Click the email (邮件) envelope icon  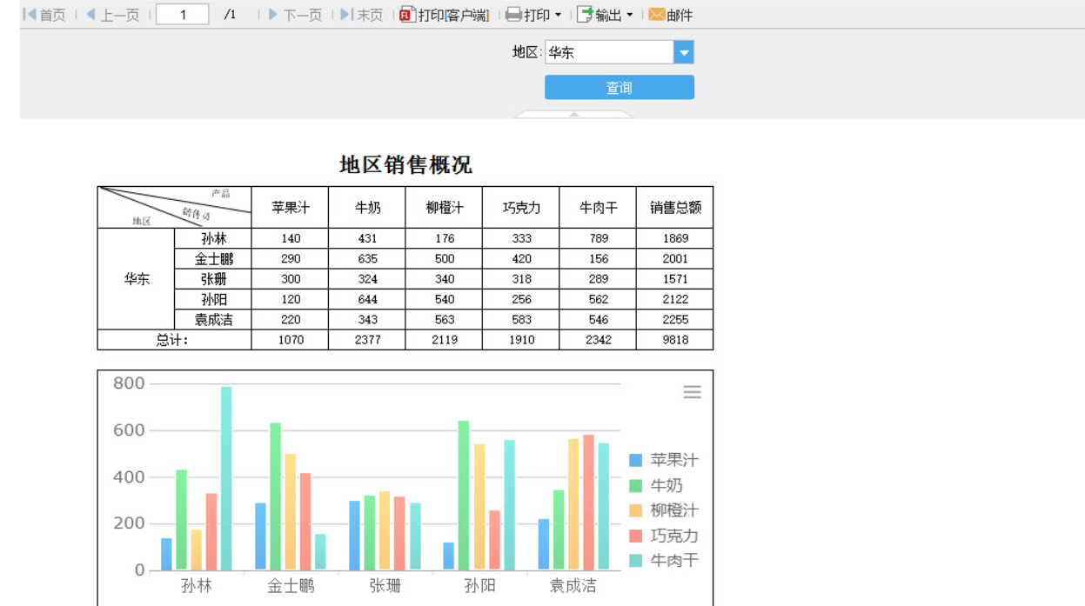(x=657, y=15)
